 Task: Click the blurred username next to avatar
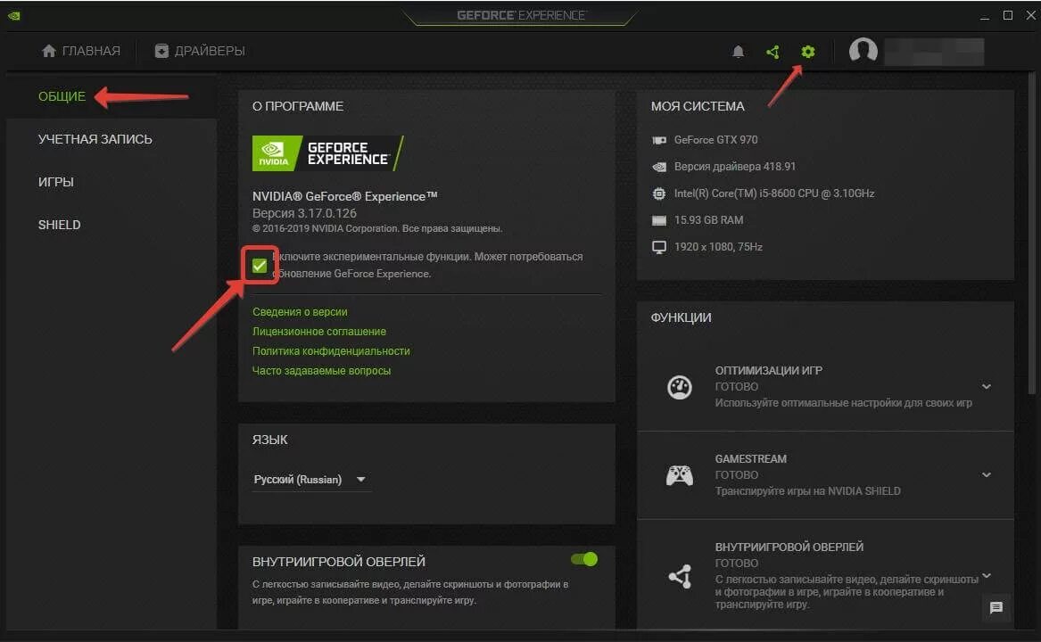(x=934, y=51)
